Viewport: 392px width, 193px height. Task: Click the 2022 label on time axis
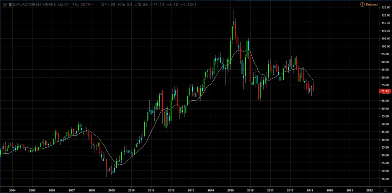pyautogui.click(x=369, y=190)
